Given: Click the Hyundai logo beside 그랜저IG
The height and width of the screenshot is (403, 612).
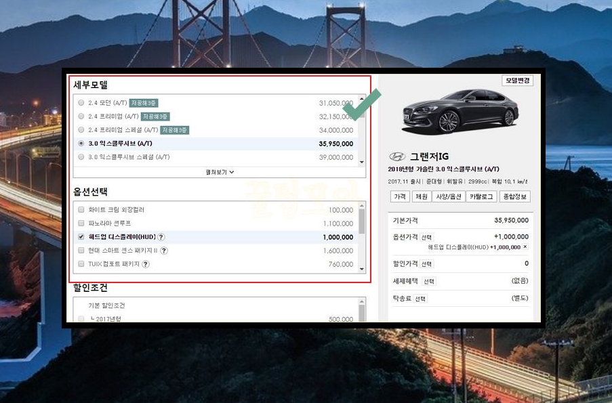Looking at the screenshot, I should click(397, 156).
